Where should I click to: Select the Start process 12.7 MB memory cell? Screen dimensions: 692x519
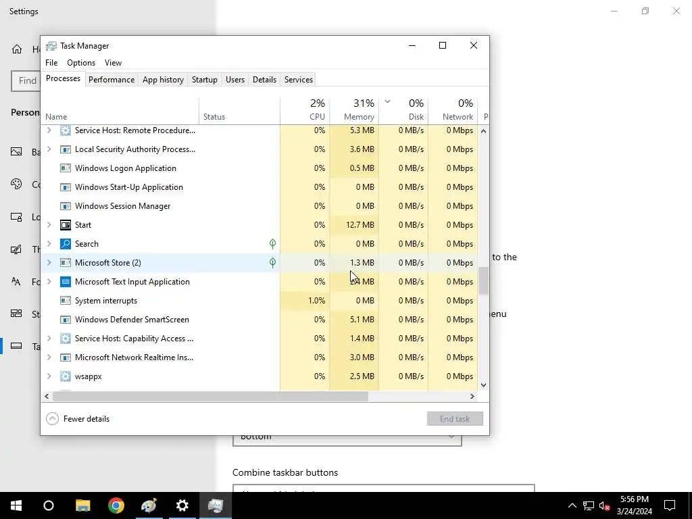click(x=354, y=225)
